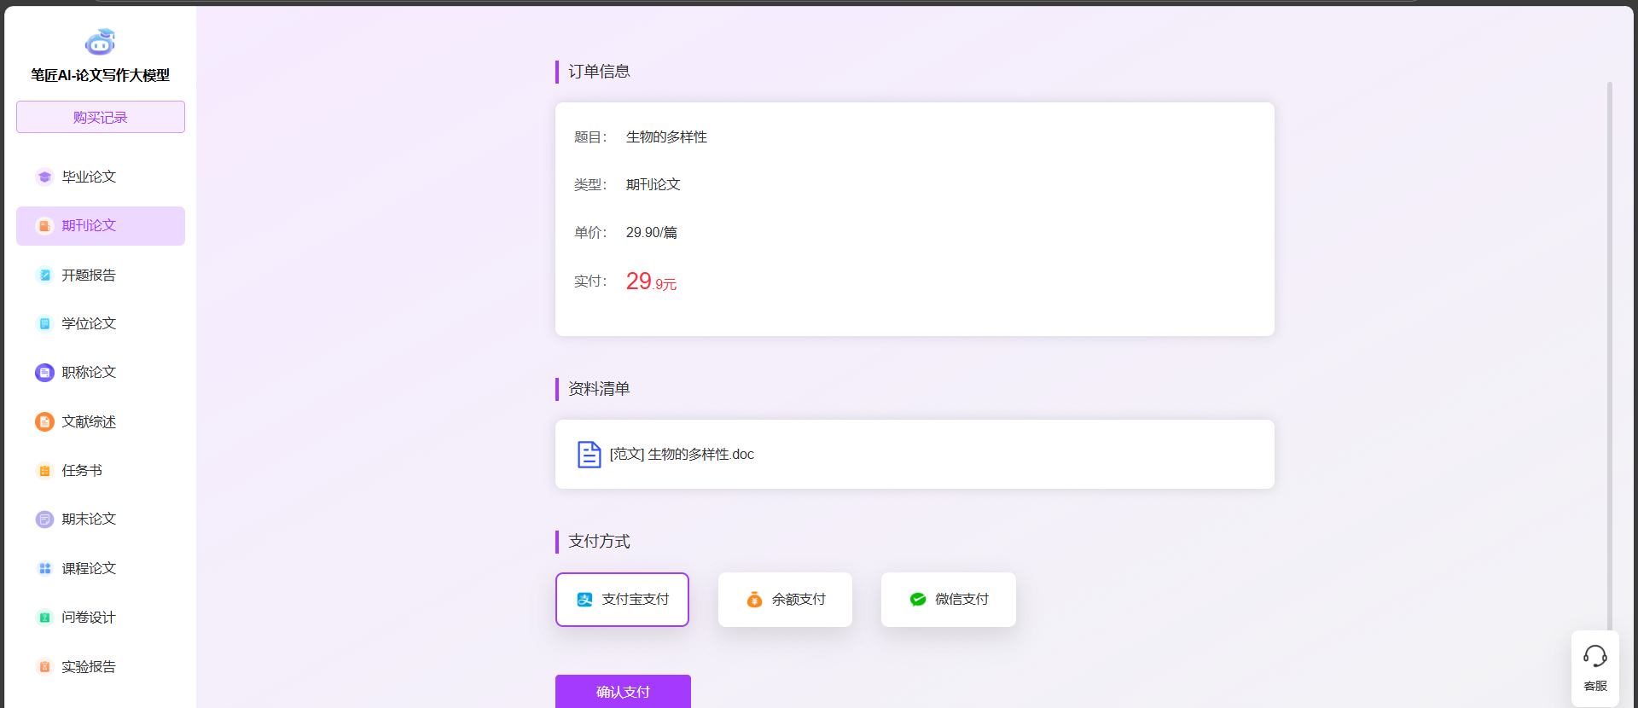Choose 微信支付 as payment method
The width and height of the screenshot is (1638, 708).
click(948, 600)
